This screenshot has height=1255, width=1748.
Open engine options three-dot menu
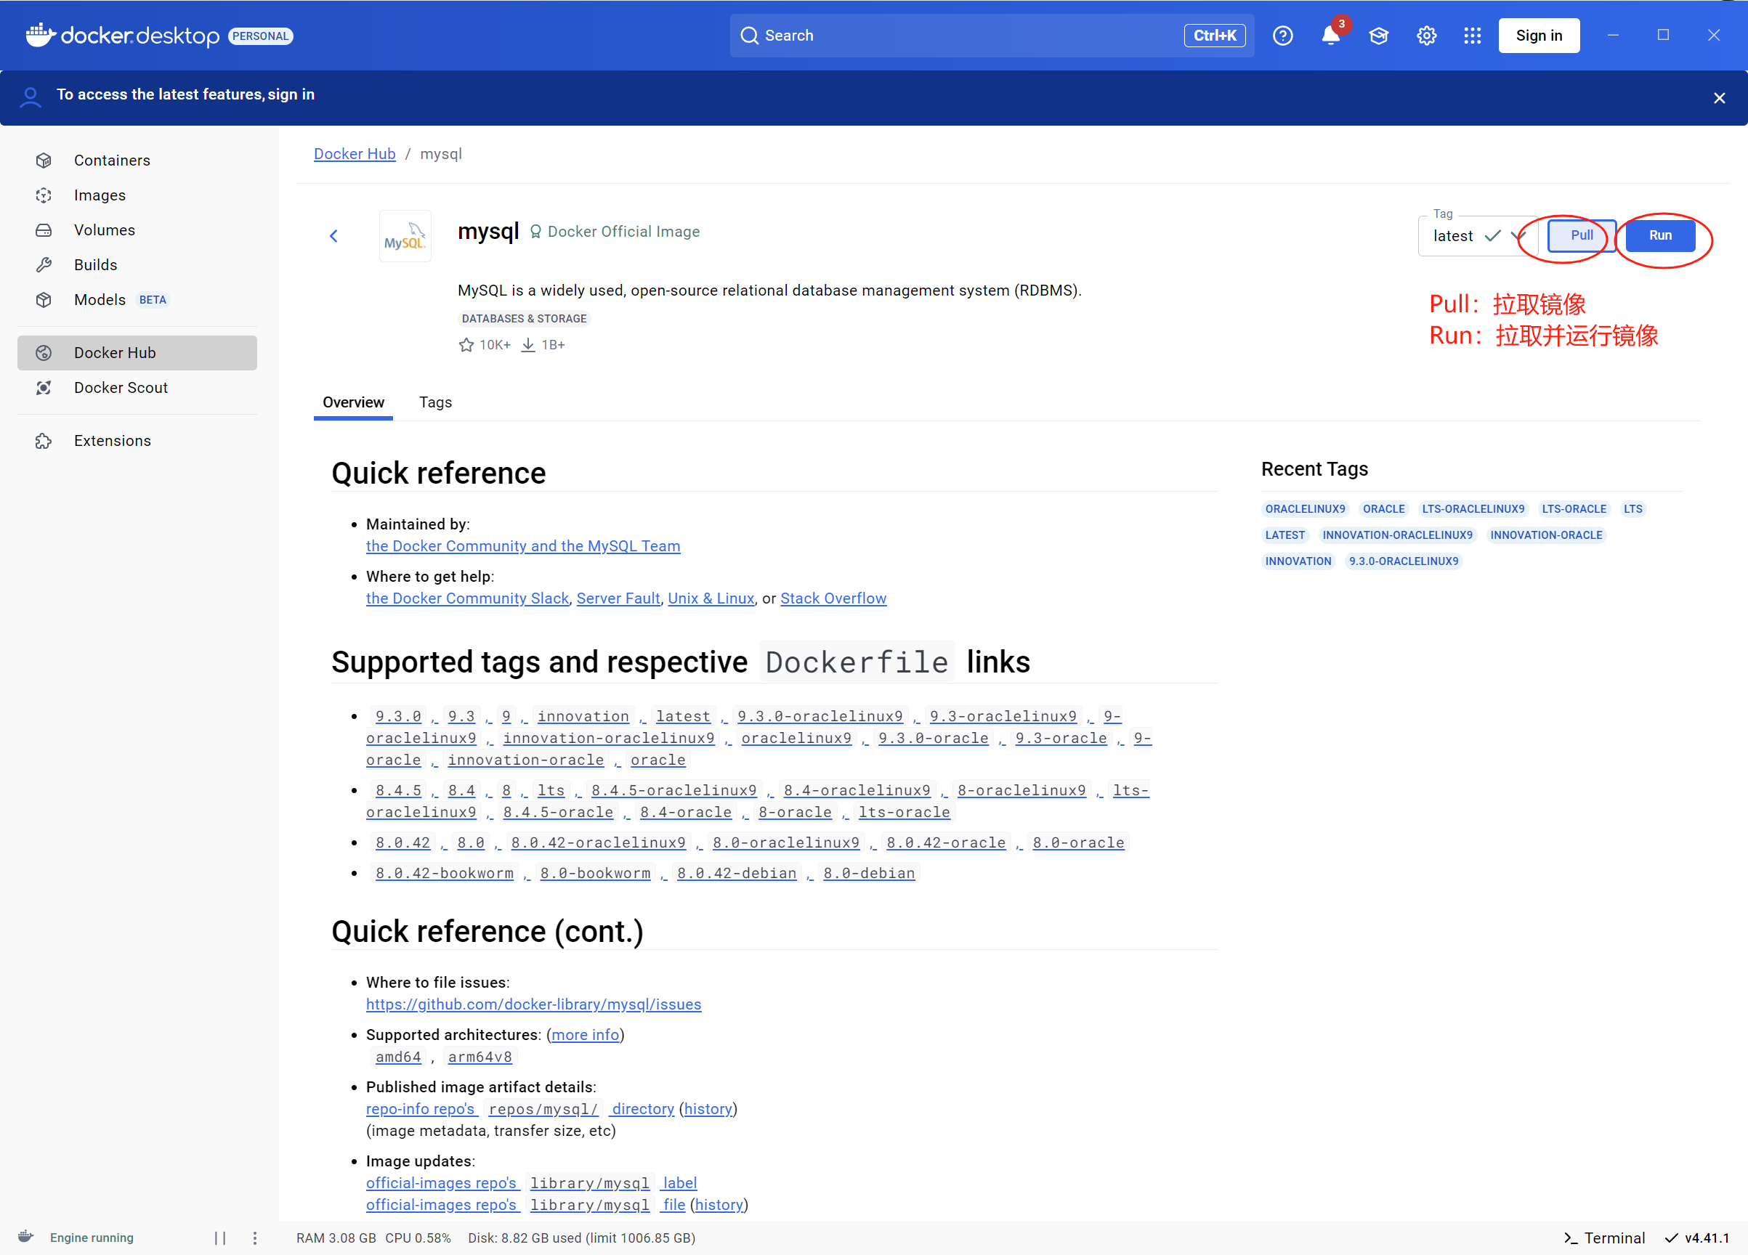[255, 1238]
